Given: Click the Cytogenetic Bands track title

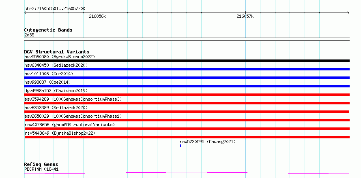Looking at the screenshot, I should click(x=48, y=30).
